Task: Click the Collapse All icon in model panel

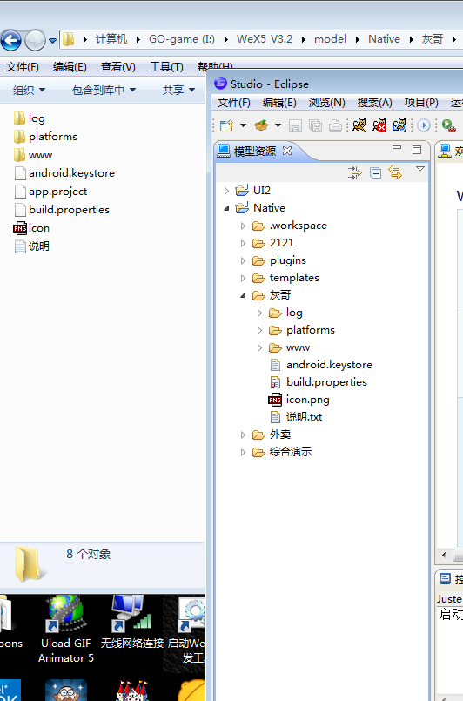Action: (376, 172)
